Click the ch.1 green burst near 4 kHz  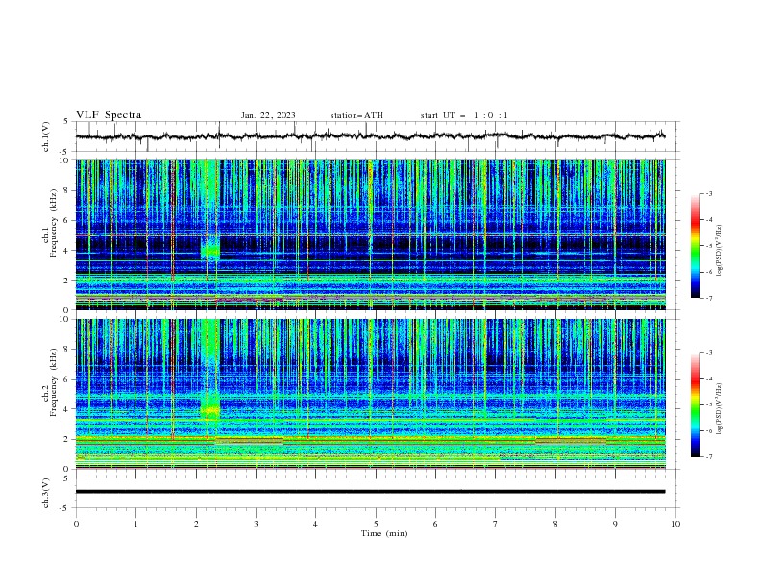click(210, 249)
